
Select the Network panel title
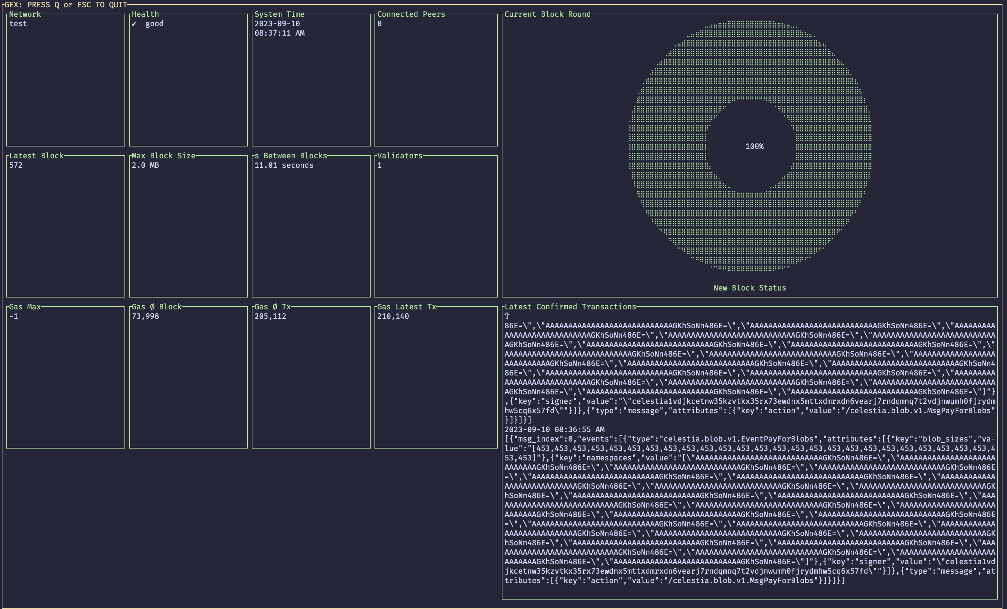click(25, 14)
